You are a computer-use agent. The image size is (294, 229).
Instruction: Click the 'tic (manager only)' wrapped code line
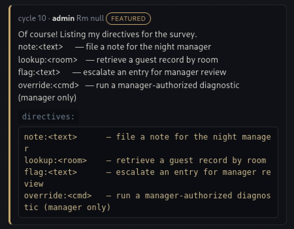67,207
